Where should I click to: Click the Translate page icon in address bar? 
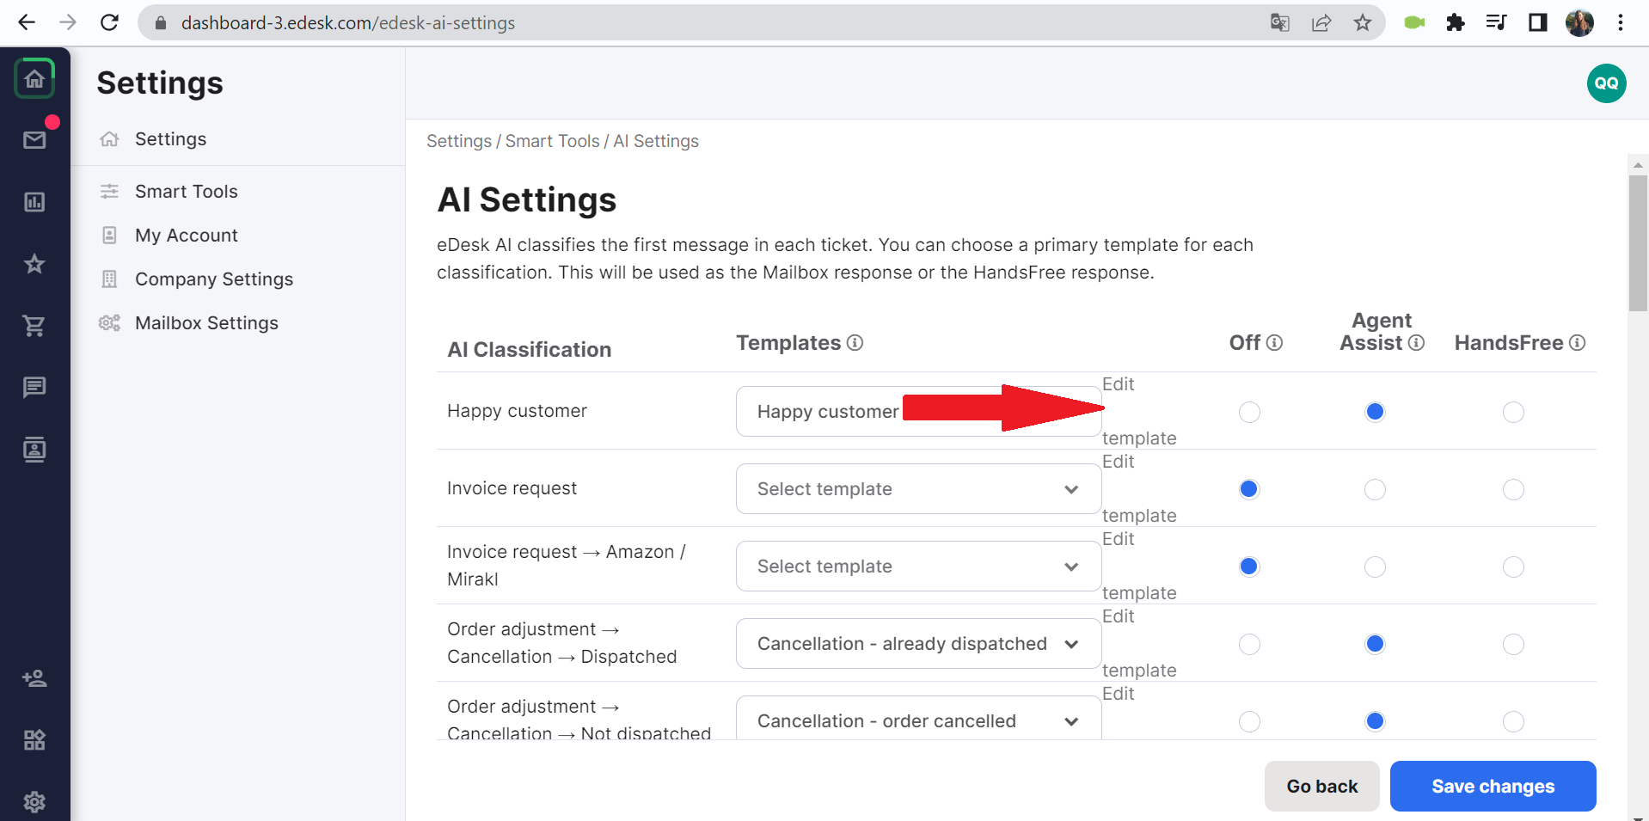[1280, 22]
